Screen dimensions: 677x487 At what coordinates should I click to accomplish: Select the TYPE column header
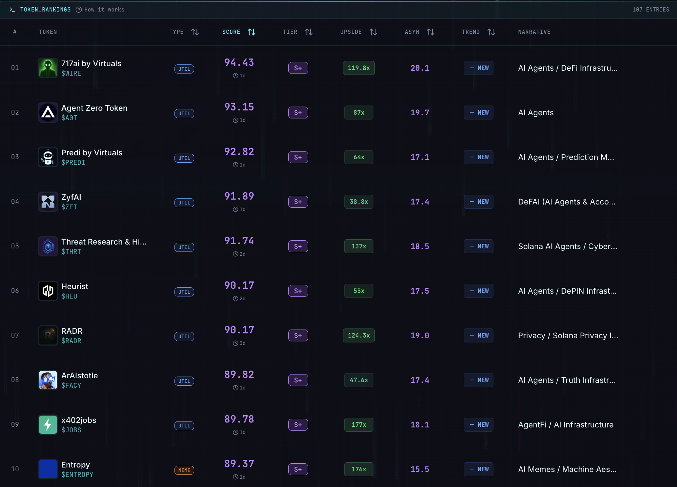(x=177, y=32)
